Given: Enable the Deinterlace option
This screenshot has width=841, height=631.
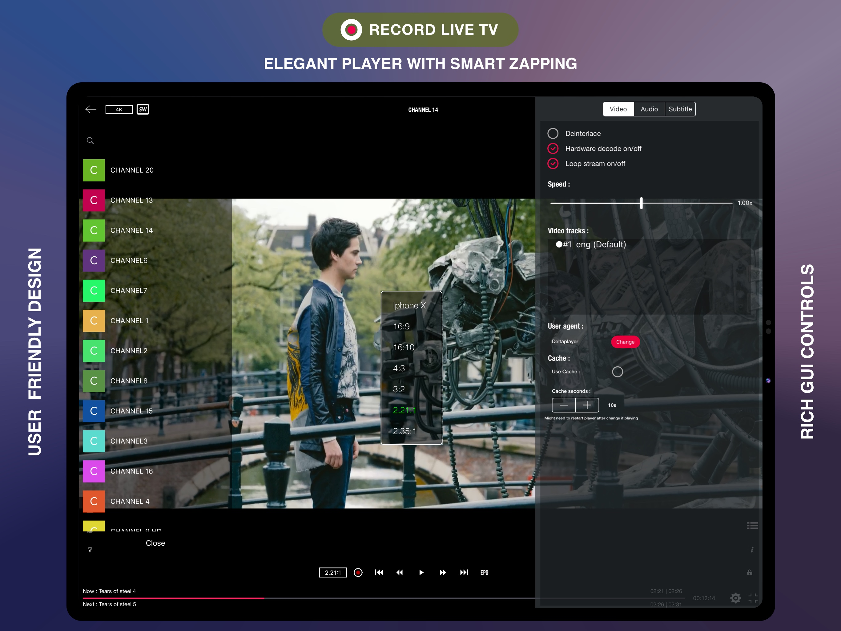Looking at the screenshot, I should tap(553, 134).
